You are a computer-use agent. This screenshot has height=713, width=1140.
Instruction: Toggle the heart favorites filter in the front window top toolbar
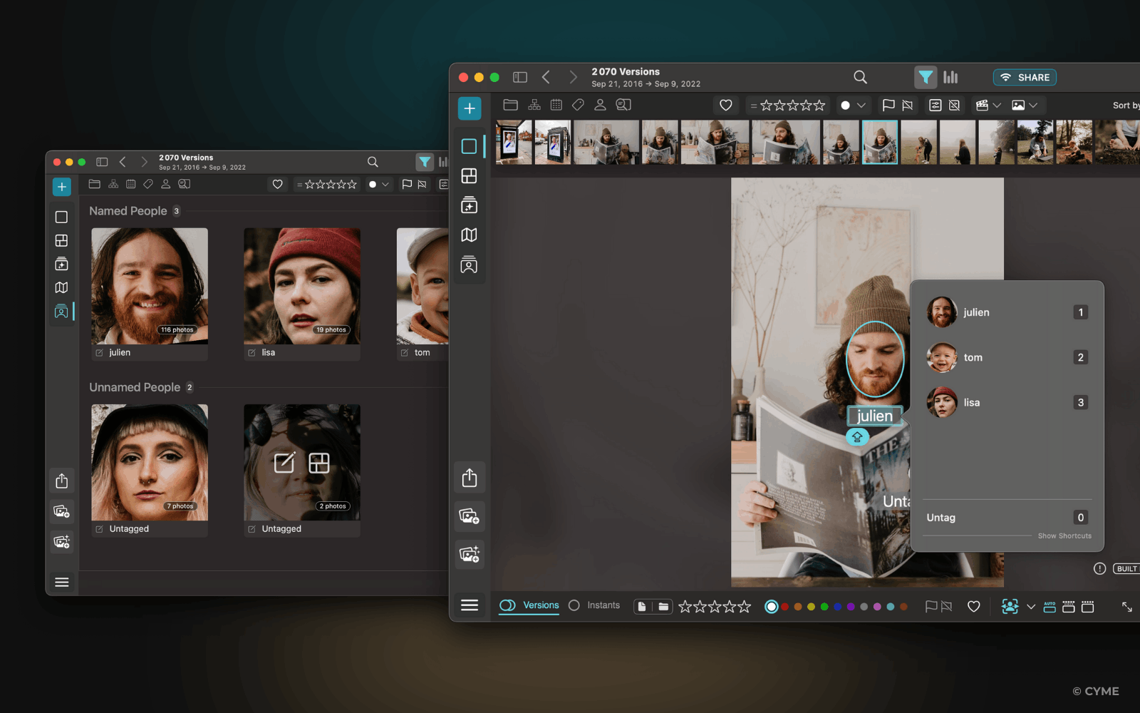[x=726, y=105]
